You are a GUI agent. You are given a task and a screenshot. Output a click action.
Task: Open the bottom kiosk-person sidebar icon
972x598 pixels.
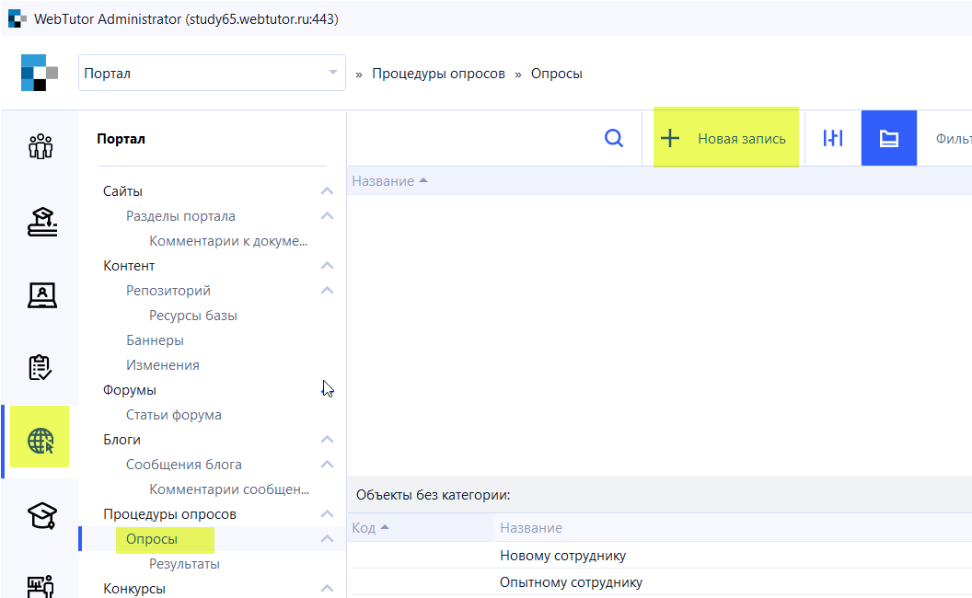(39, 586)
